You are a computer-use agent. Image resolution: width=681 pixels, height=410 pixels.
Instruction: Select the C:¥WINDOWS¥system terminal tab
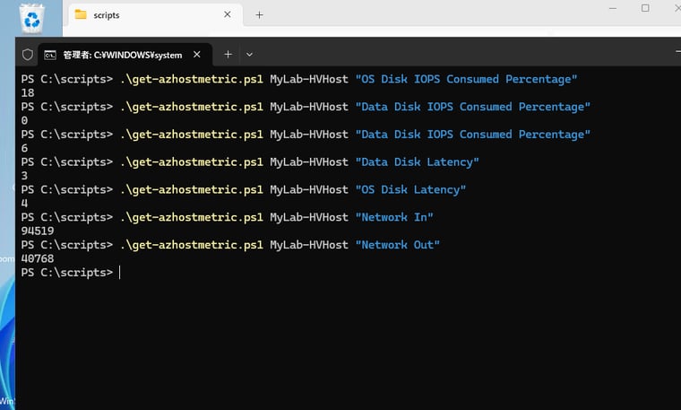tap(125, 55)
